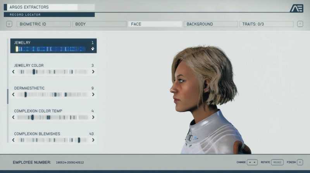This screenshot has width=310, height=173.
Task: Go to the Traits: 0/3 tab
Action: click(x=267, y=24)
